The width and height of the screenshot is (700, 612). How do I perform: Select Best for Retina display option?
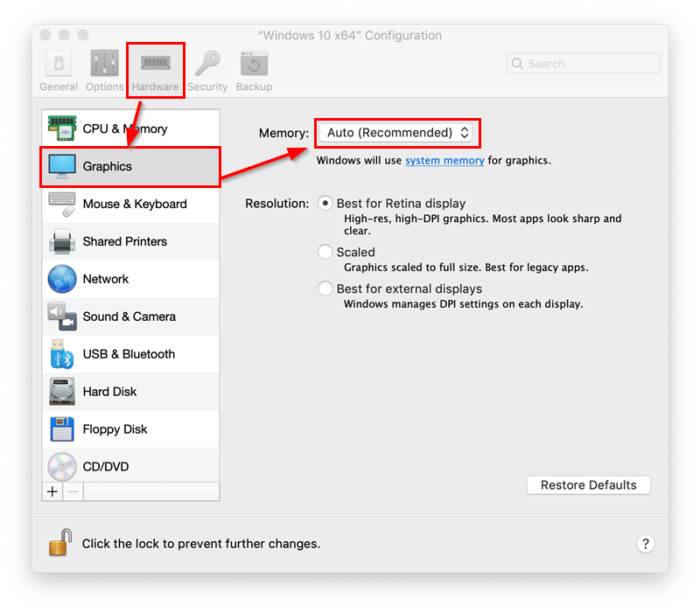click(x=325, y=204)
